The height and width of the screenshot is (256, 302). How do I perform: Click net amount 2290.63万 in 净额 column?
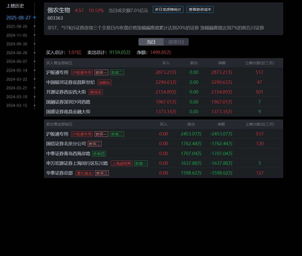click(222, 82)
